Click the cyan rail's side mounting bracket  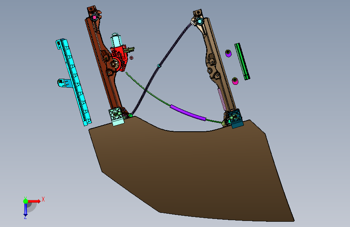[65, 83]
